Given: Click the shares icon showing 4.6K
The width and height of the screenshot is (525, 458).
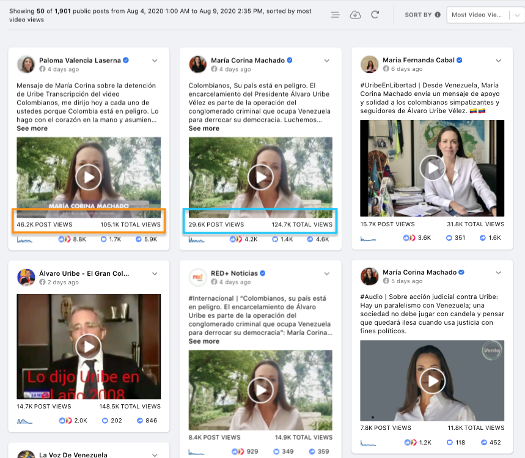Looking at the screenshot, I should coord(310,239).
